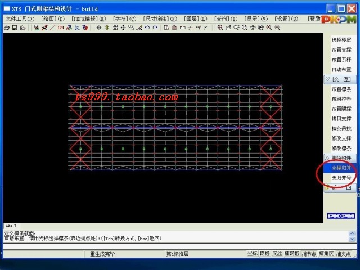Select the AAA.T drawing tab
The image size is (360, 270).
pyautogui.click(x=11, y=226)
